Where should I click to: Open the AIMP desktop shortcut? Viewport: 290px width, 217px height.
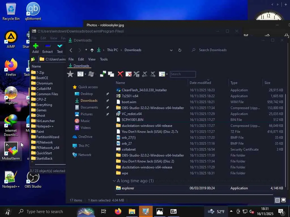(11, 40)
